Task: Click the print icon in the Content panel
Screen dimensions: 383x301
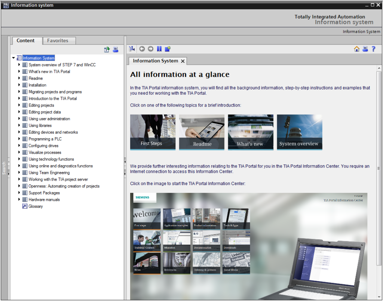Action: (x=116, y=49)
